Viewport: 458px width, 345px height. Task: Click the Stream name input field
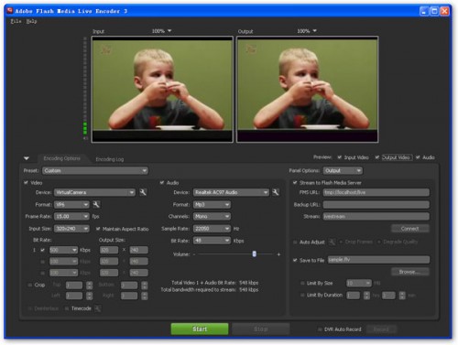376,216
